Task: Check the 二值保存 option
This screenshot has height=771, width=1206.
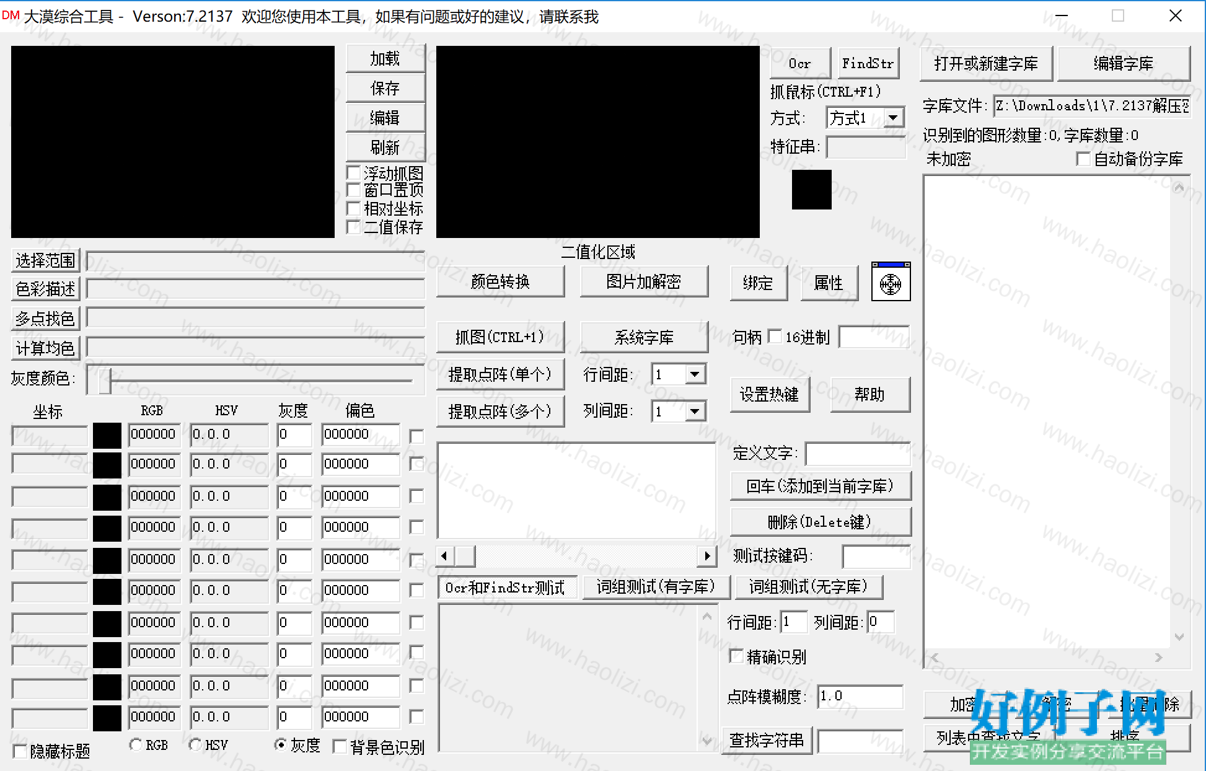Action: pos(353,227)
